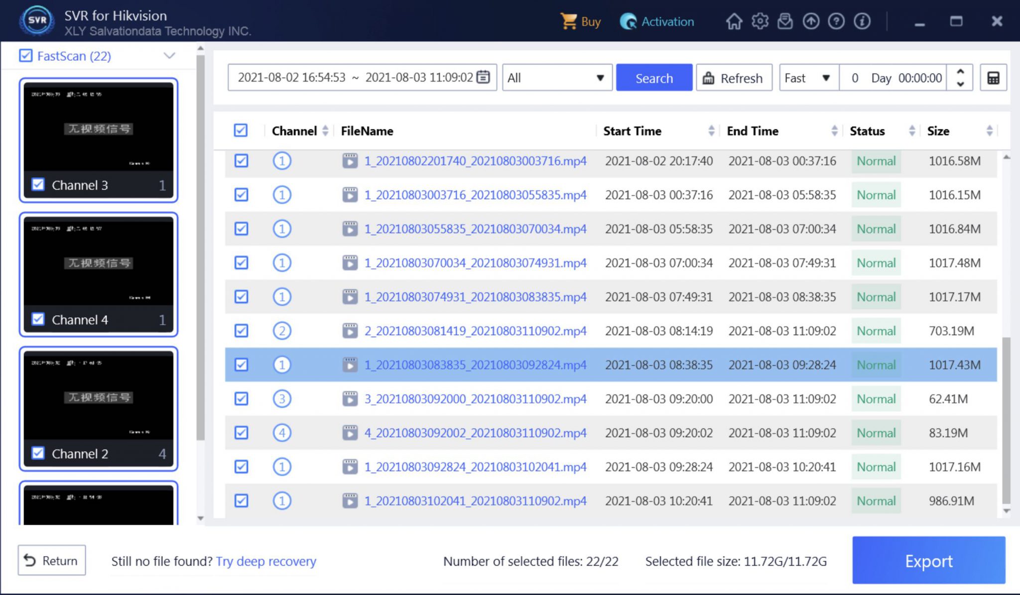Click the upgrade arrow icon

pos(811,21)
